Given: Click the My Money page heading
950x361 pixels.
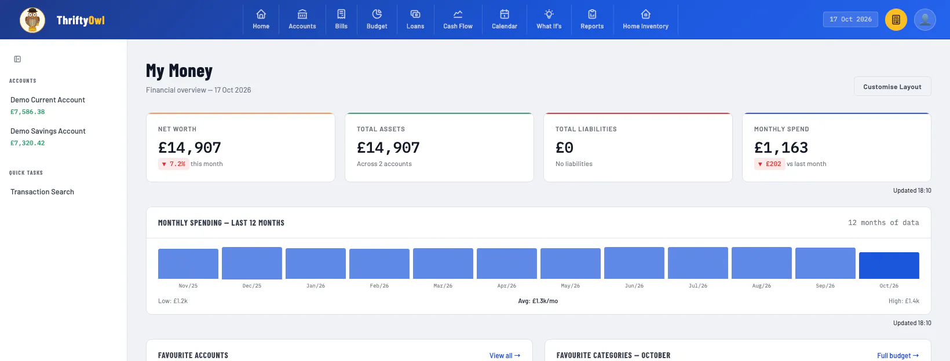Looking at the screenshot, I should tap(179, 71).
